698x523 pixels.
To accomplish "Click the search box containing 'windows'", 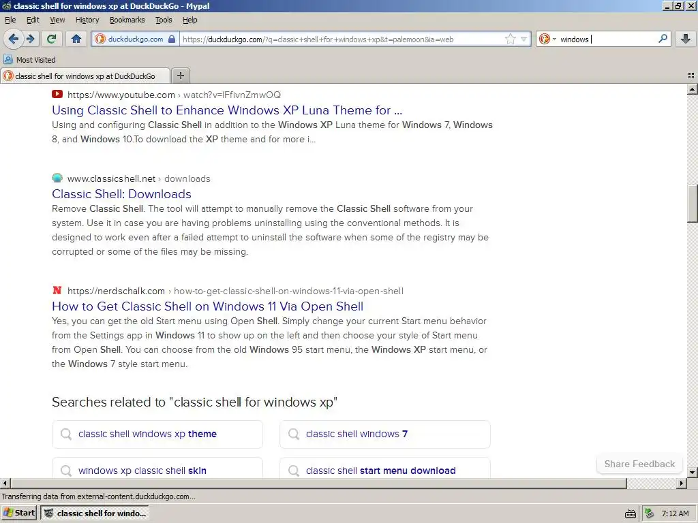I will pyautogui.click(x=607, y=39).
